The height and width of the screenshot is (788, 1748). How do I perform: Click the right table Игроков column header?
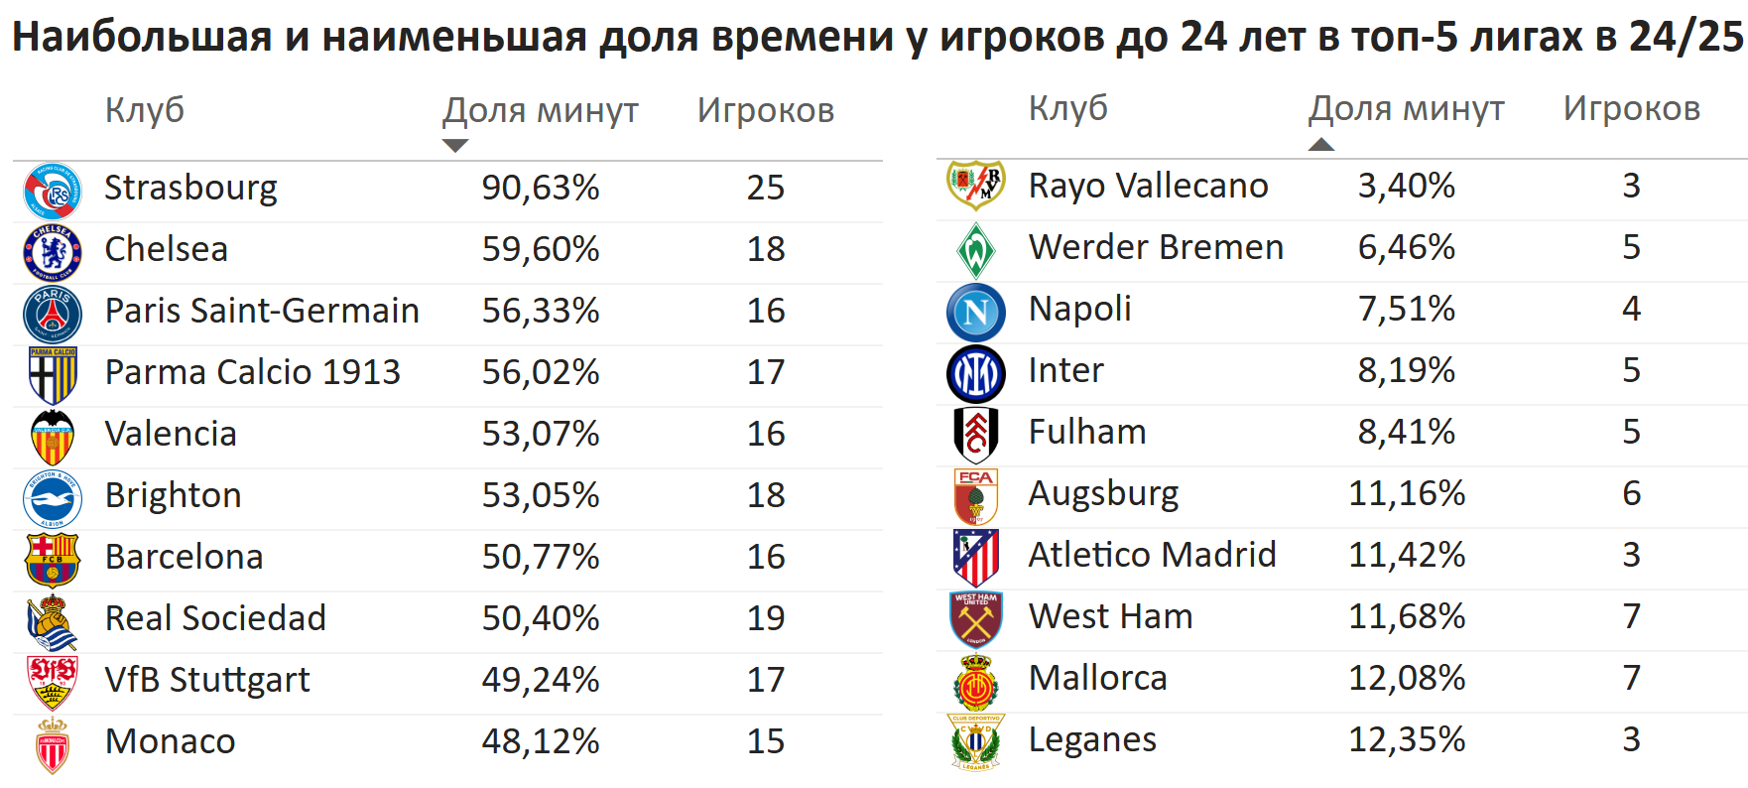coord(1632,108)
